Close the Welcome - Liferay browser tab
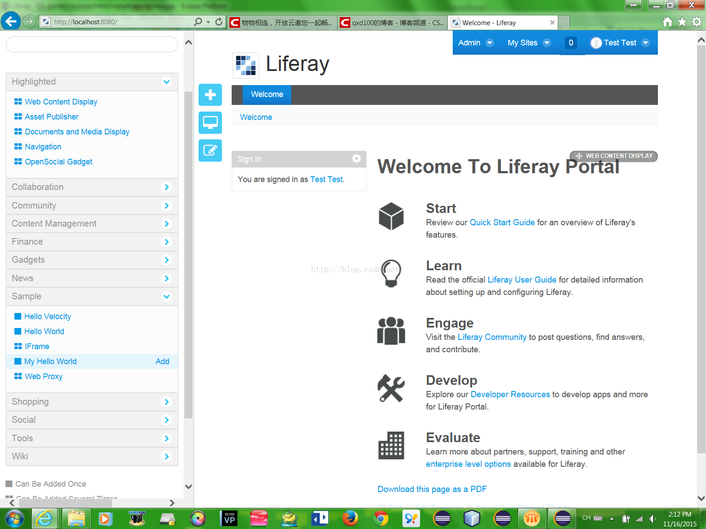This screenshot has width=706, height=529. (552, 22)
